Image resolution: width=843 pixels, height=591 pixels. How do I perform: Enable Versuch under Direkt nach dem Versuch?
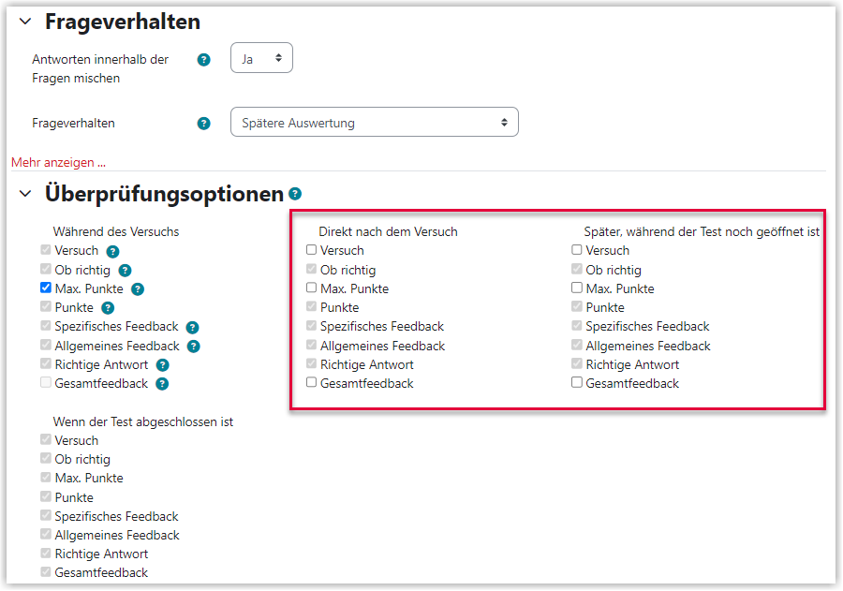pos(311,249)
